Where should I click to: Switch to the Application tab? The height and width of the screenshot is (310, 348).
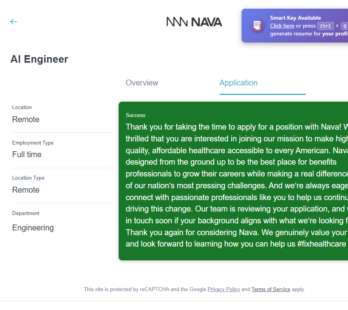tap(238, 83)
